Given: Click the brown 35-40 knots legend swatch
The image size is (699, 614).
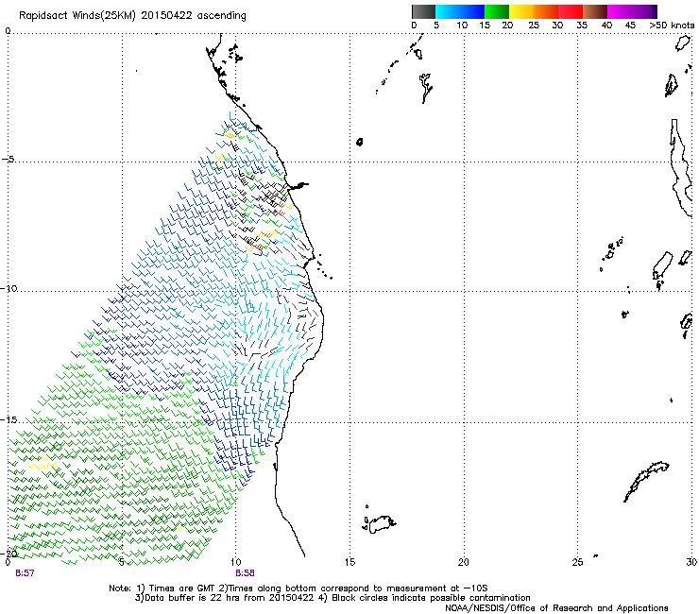Looking at the screenshot, I should point(595,11).
